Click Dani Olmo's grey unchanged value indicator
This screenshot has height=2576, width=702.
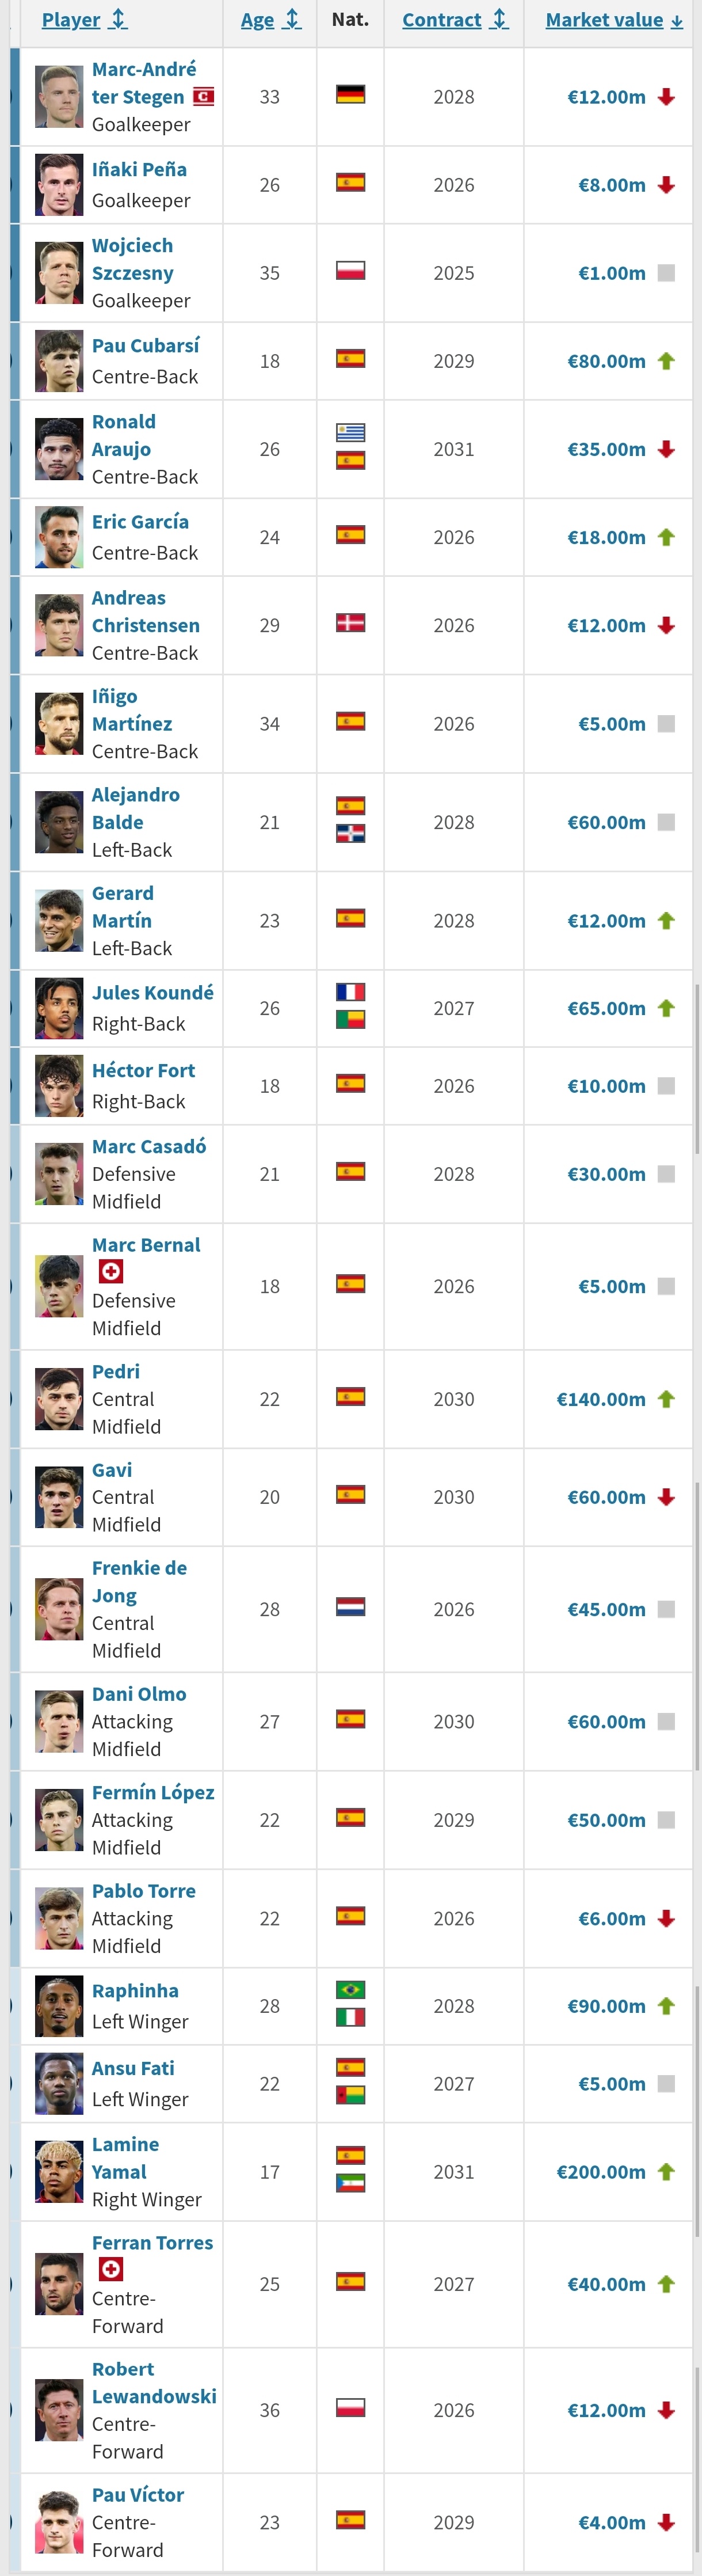coord(667,1722)
